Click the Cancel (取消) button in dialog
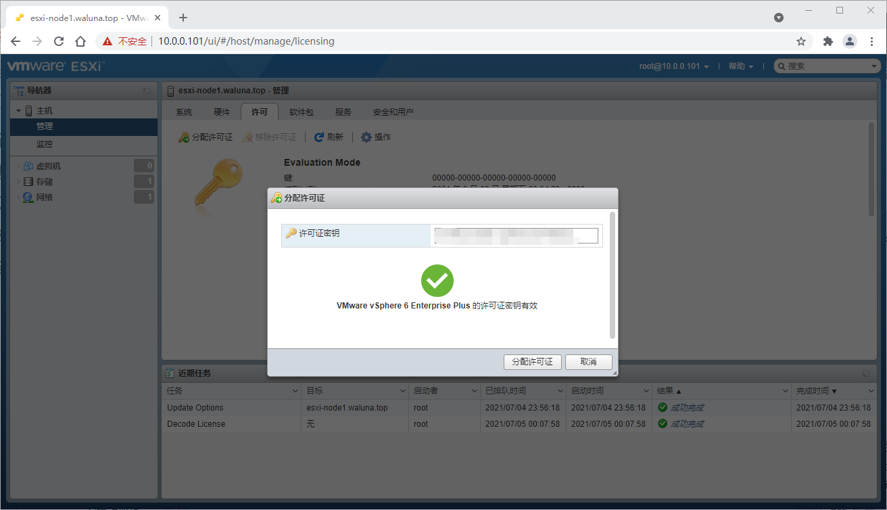Screen dimensions: 887x510 589,362
